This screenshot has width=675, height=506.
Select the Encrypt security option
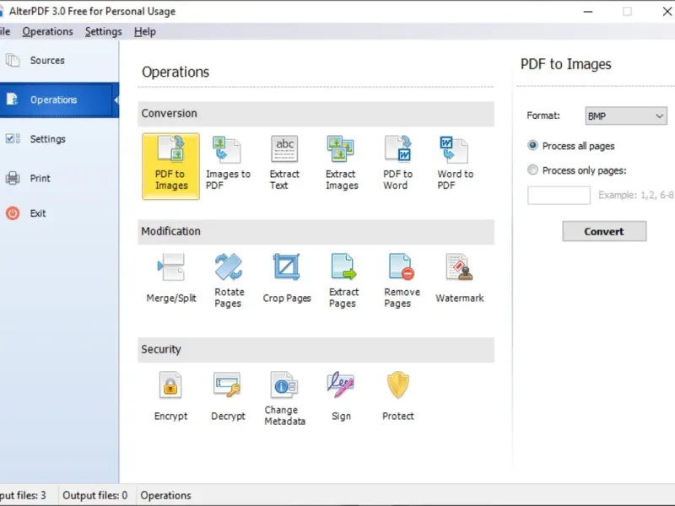170,396
